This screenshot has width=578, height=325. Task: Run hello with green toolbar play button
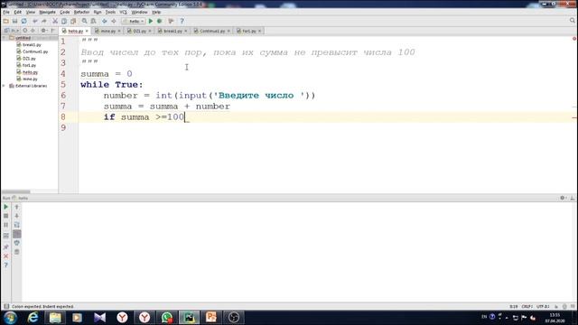click(151, 22)
